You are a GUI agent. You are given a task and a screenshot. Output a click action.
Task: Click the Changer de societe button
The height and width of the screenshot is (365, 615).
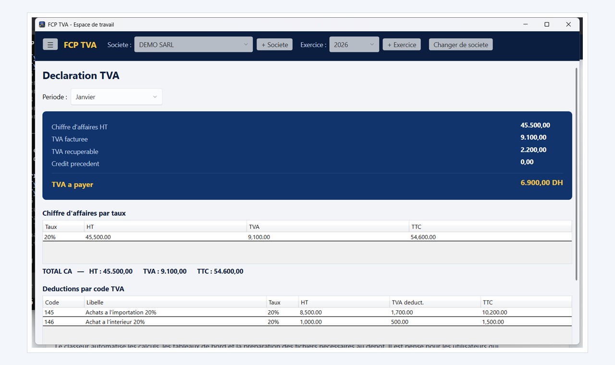click(x=461, y=45)
